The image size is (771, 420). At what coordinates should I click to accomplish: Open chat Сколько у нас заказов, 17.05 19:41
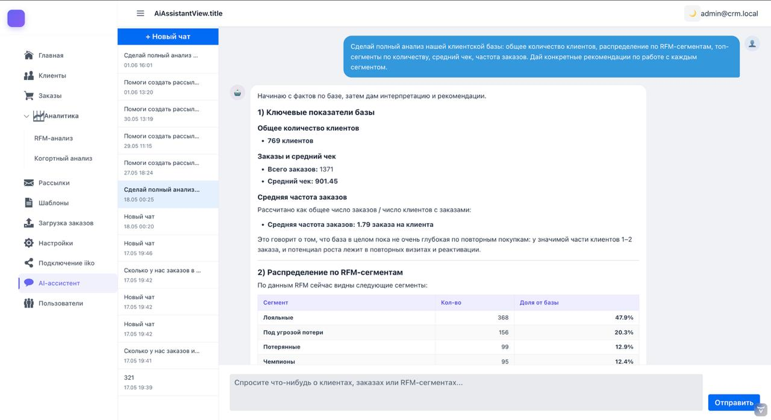[x=168, y=356]
